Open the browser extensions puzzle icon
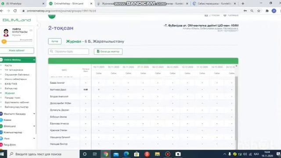 click(x=267, y=11)
